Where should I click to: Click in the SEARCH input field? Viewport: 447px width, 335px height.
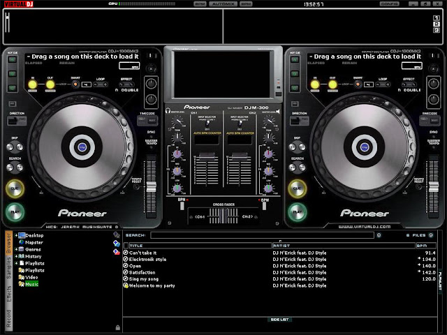pyautogui.click(x=262, y=235)
